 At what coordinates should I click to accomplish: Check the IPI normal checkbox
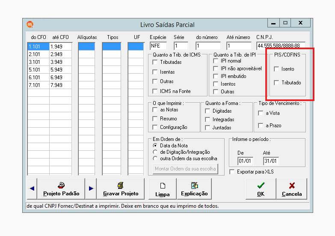point(216,61)
